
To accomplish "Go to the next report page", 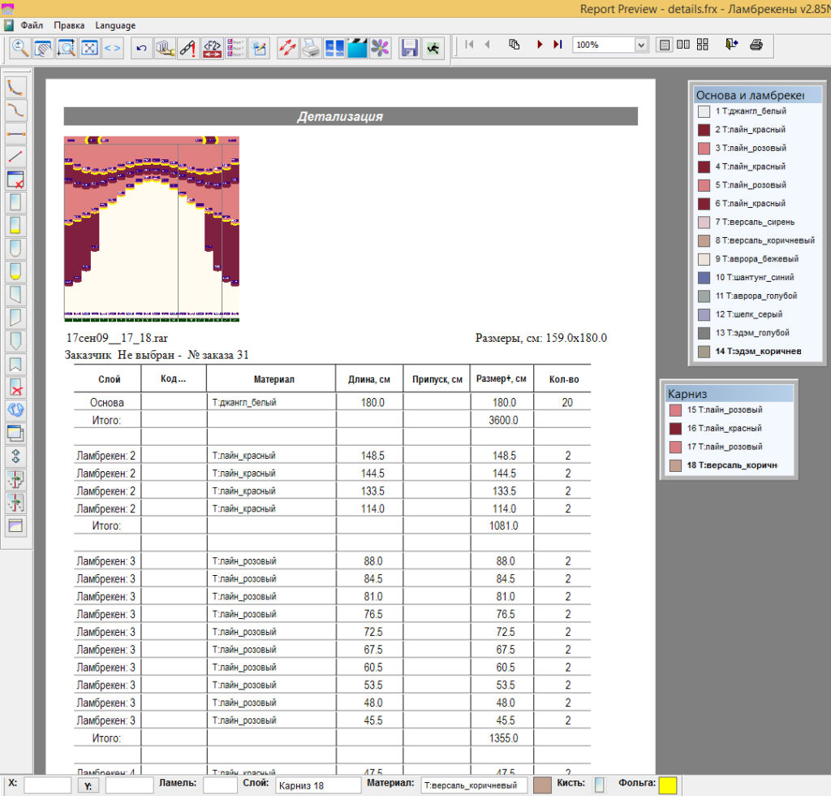I will 539,45.
